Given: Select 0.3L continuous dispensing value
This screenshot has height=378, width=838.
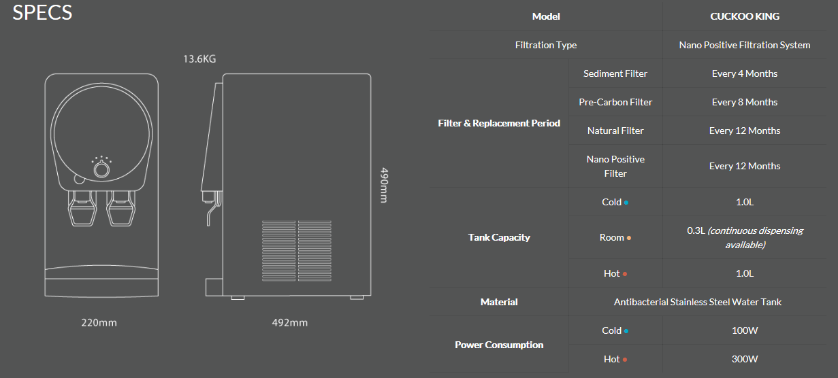Looking at the screenshot, I should [745, 237].
